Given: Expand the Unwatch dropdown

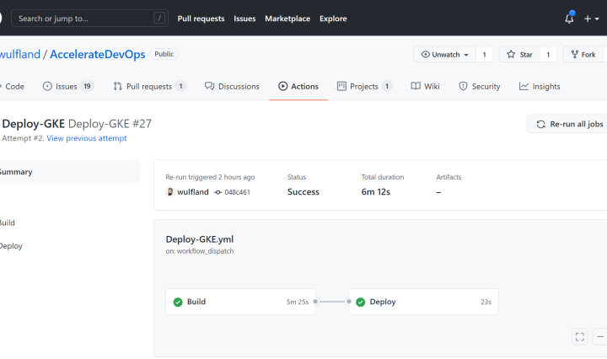Looking at the screenshot, I should [444, 55].
